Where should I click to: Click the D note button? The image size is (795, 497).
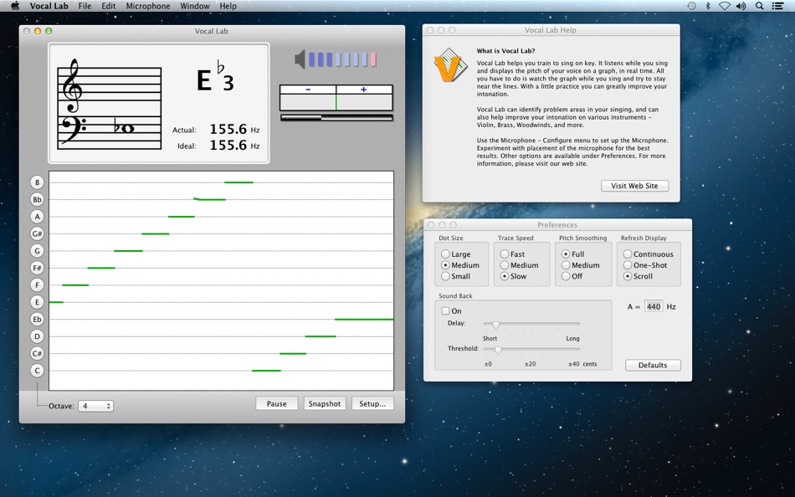pos(37,336)
